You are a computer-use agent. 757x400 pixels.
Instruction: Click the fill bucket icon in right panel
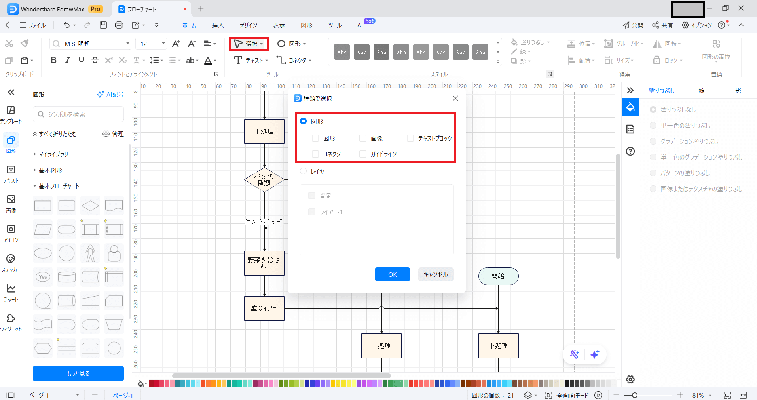pos(630,107)
